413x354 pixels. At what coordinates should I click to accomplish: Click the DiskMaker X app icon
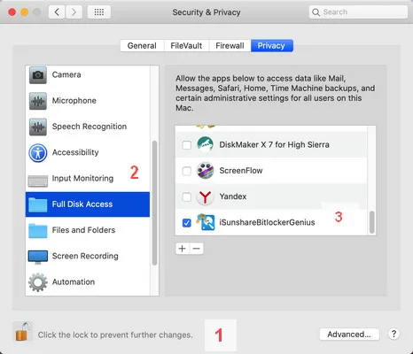pos(205,144)
